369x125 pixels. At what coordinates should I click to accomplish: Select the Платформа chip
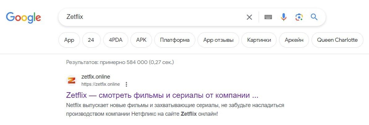point(175,40)
